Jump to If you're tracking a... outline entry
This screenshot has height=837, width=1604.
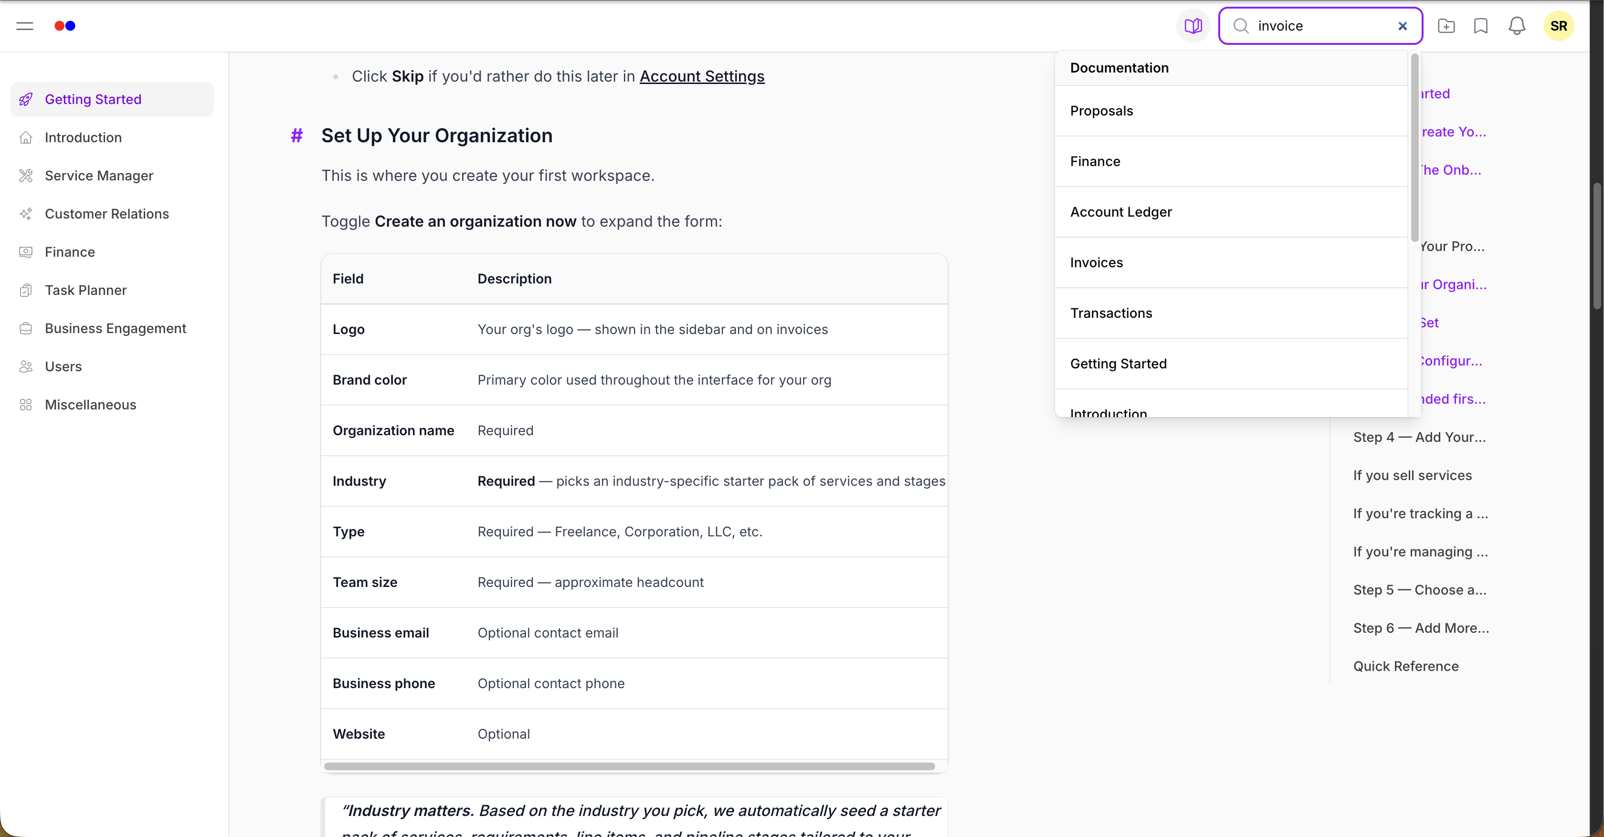[1420, 513]
